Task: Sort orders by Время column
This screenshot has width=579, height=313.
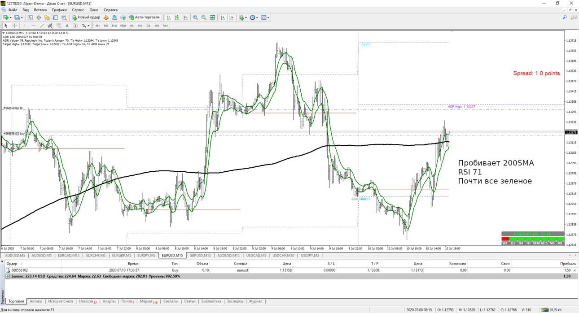Action: pyautogui.click(x=133, y=264)
